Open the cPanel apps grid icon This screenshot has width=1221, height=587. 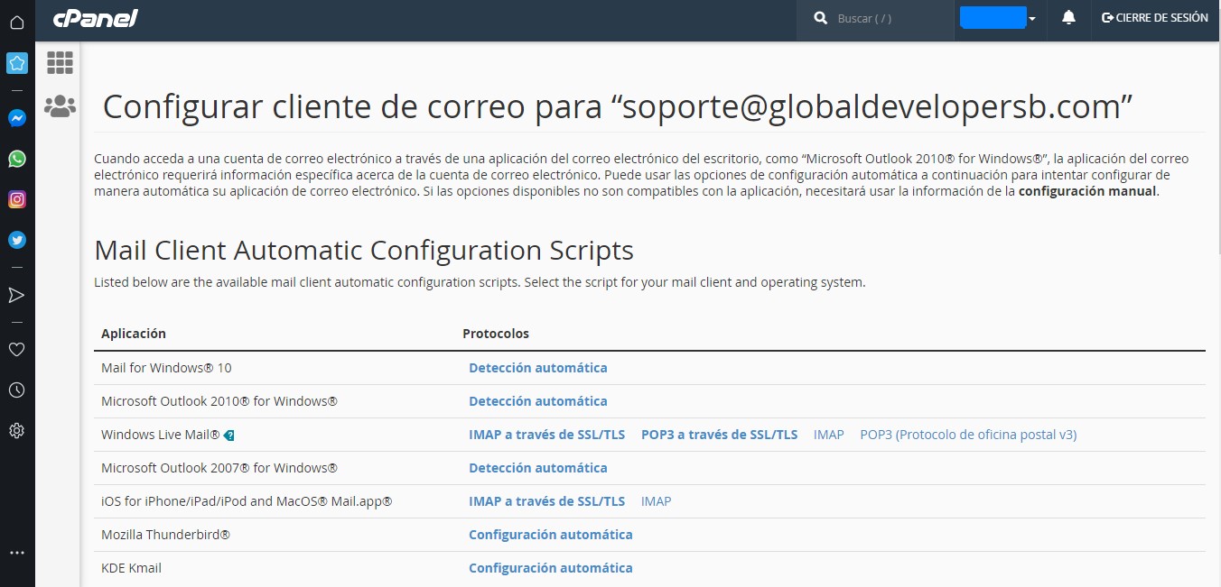pyautogui.click(x=60, y=62)
